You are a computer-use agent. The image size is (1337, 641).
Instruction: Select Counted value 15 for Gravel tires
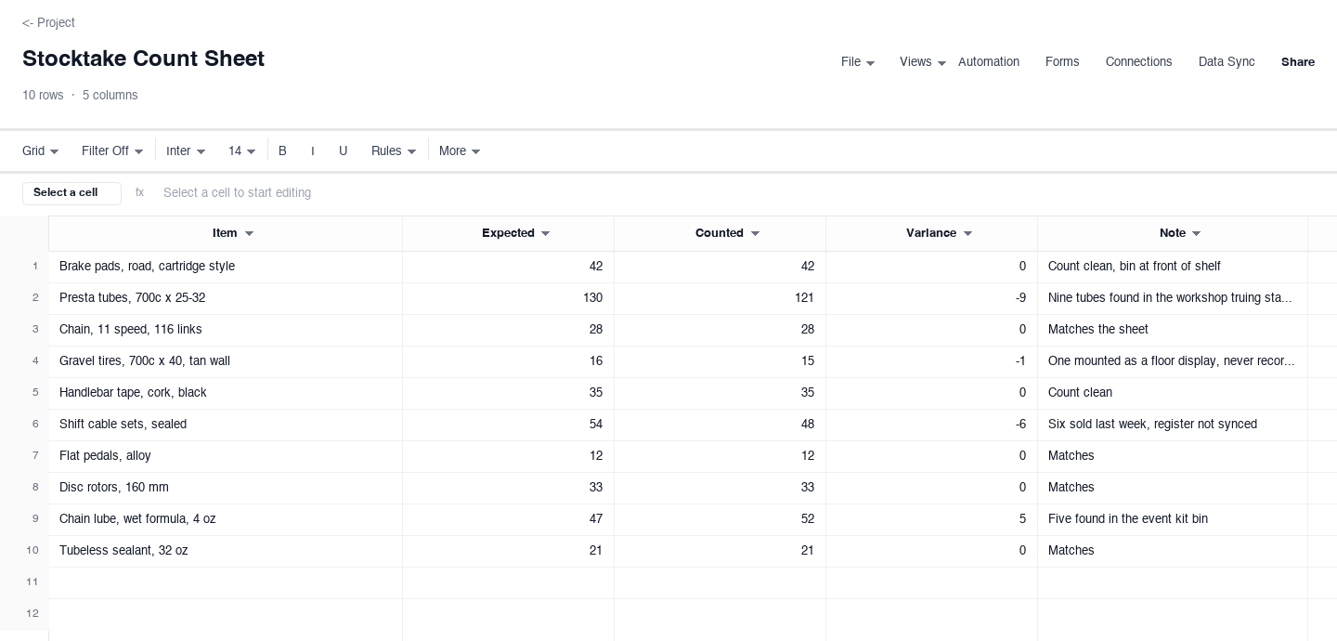tap(720, 361)
